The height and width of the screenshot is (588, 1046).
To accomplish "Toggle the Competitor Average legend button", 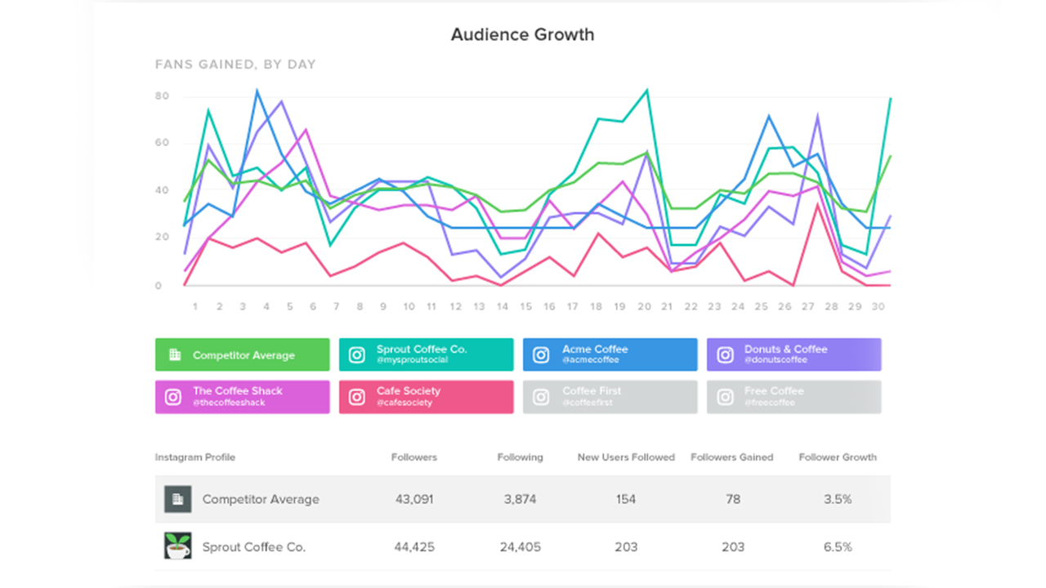I will point(243,354).
